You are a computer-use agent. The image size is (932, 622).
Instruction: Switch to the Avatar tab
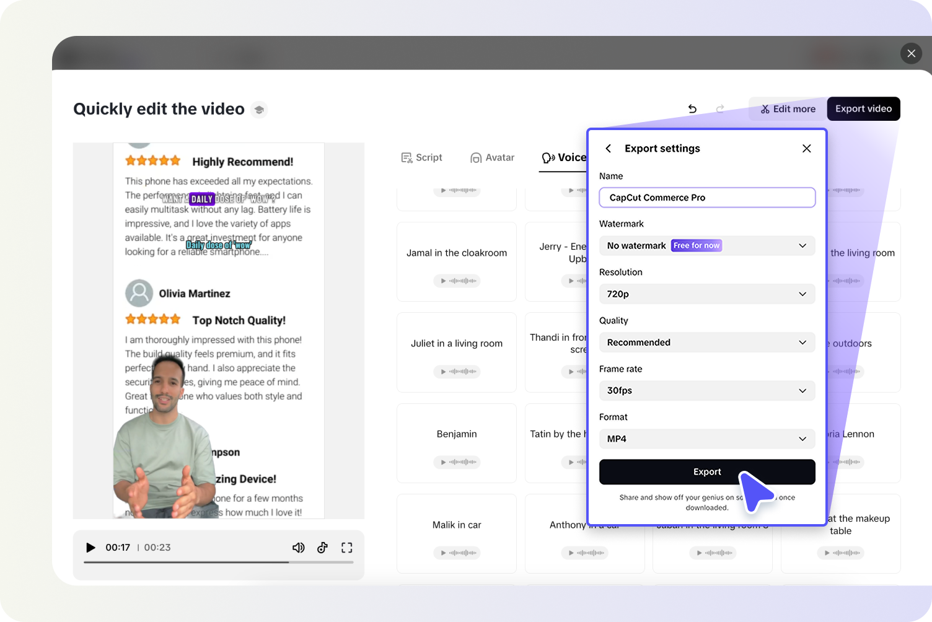(492, 157)
